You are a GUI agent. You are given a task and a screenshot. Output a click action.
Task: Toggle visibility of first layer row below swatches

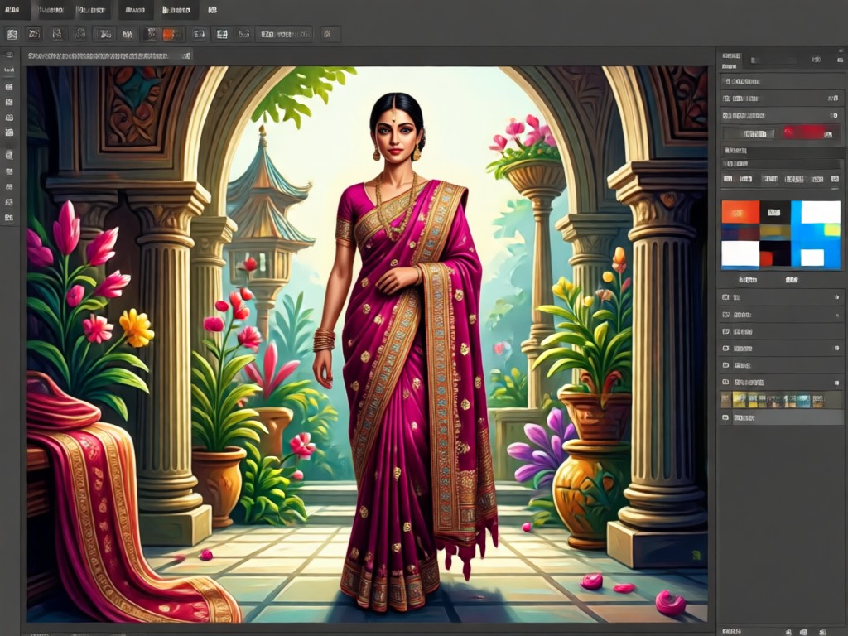pos(726,297)
